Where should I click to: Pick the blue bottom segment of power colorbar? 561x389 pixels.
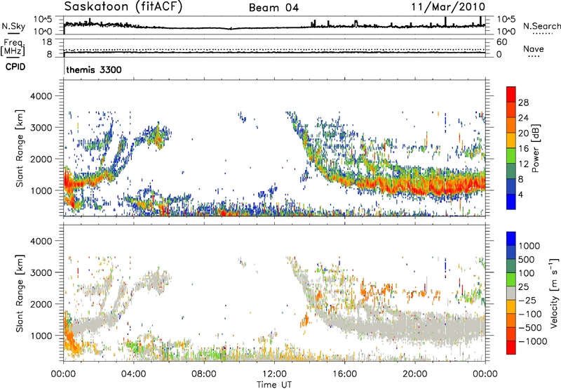coord(511,202)
